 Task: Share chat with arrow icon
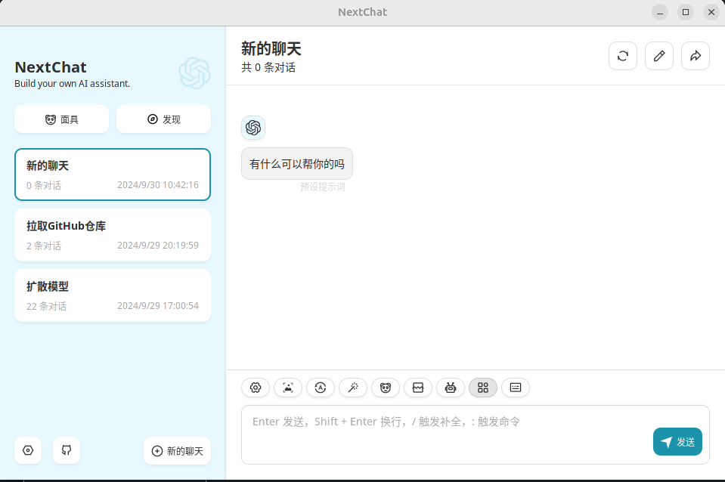click(x=696, y=56)
